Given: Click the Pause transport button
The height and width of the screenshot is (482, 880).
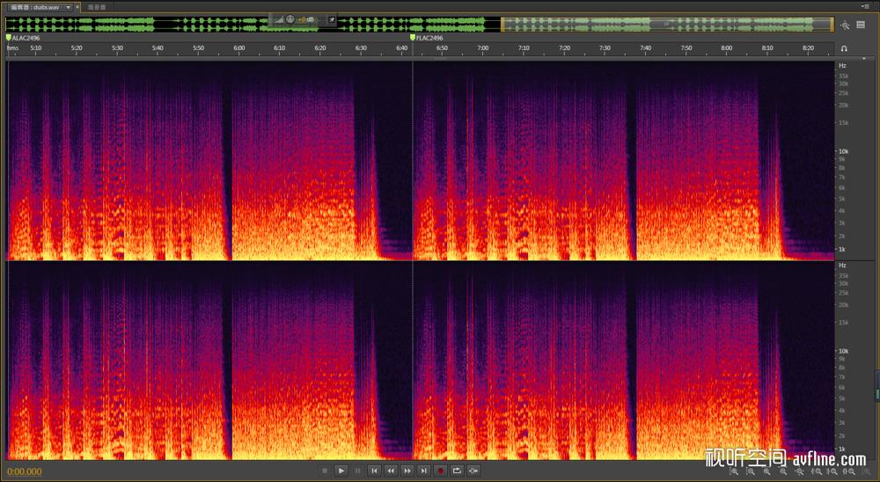Looking at the screenshot, I should point(357,471).
